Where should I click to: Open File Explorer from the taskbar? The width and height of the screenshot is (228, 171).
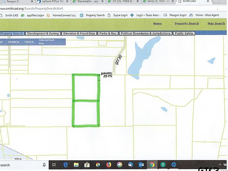76,165
